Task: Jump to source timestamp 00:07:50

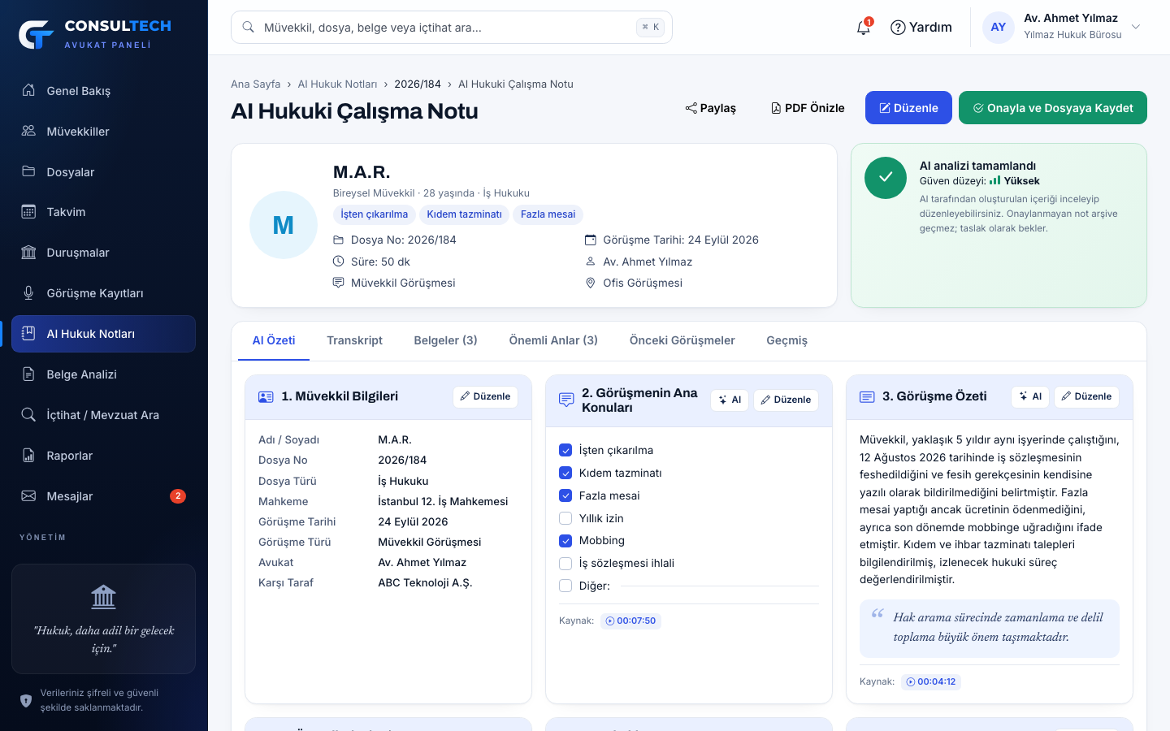Action: [x=630, y=621]
